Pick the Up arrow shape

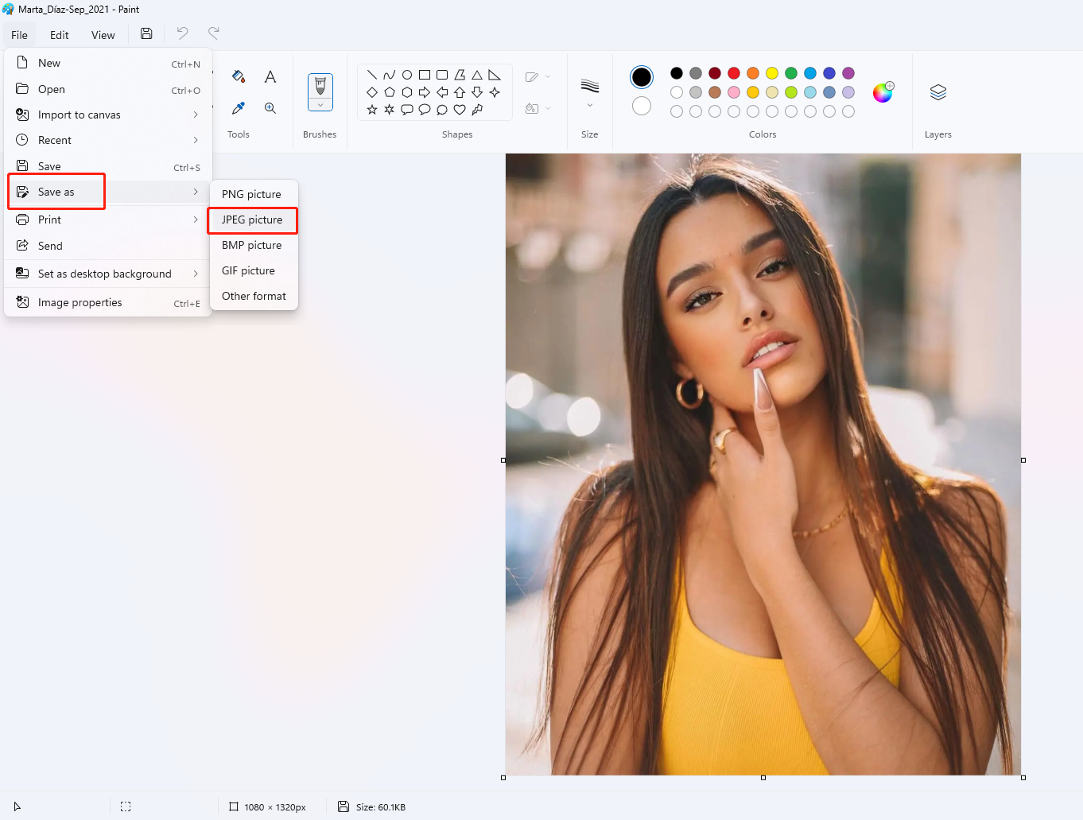[460, 92]
